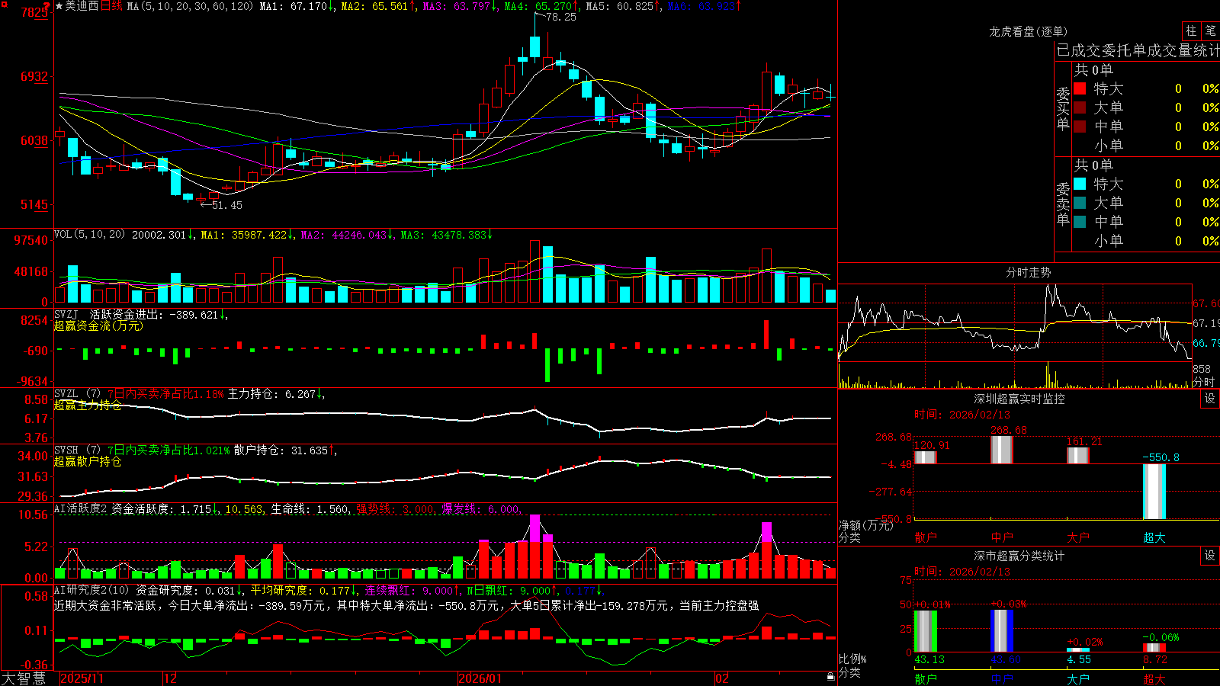Viewport: 1220px width, 686px height.
Task: Click teal 中单 swatch in 委卖单 section
Action: coord(1080,222)
